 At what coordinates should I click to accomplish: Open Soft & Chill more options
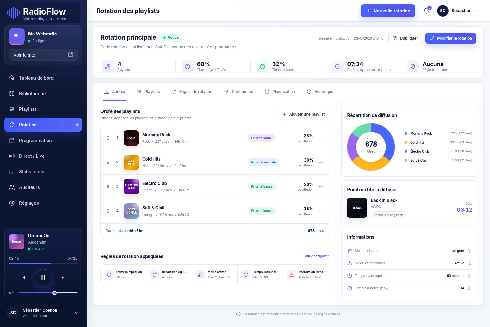pyautogui.click(x=321, y=211)
